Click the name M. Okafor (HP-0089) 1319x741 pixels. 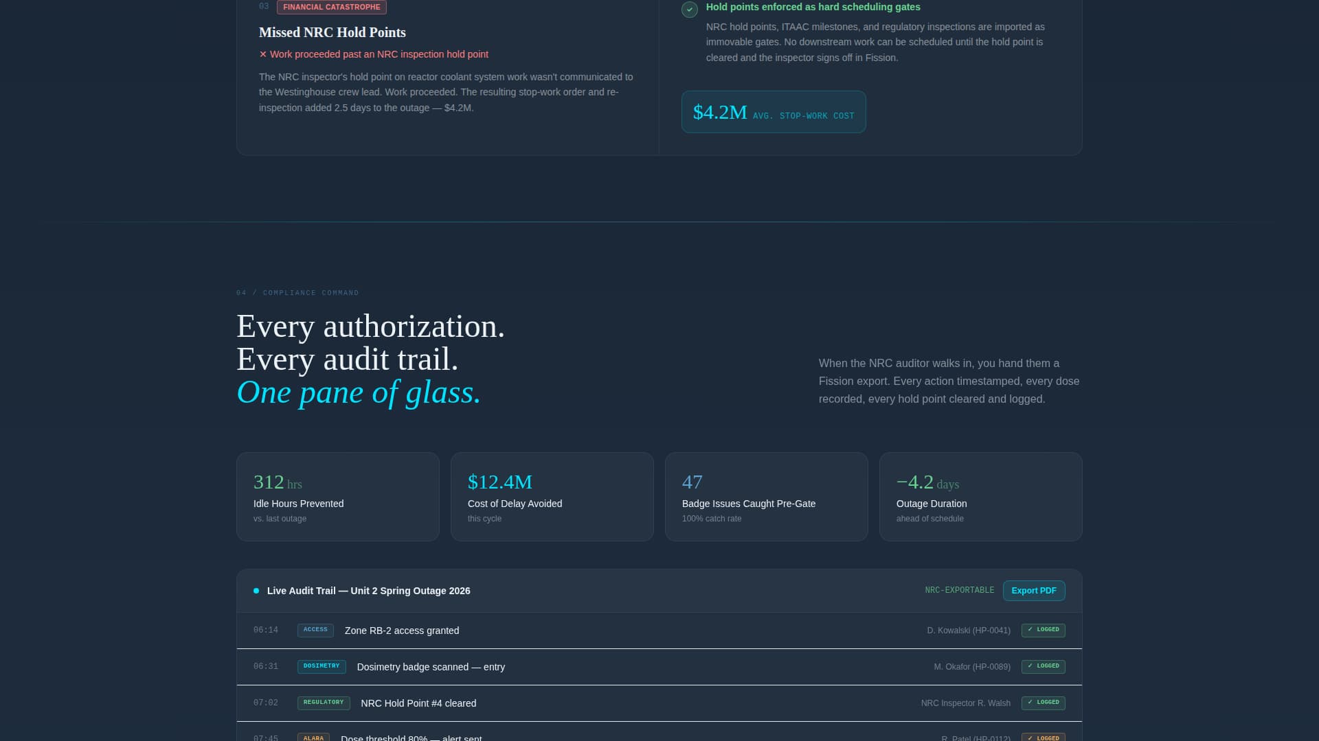[972, 667]
